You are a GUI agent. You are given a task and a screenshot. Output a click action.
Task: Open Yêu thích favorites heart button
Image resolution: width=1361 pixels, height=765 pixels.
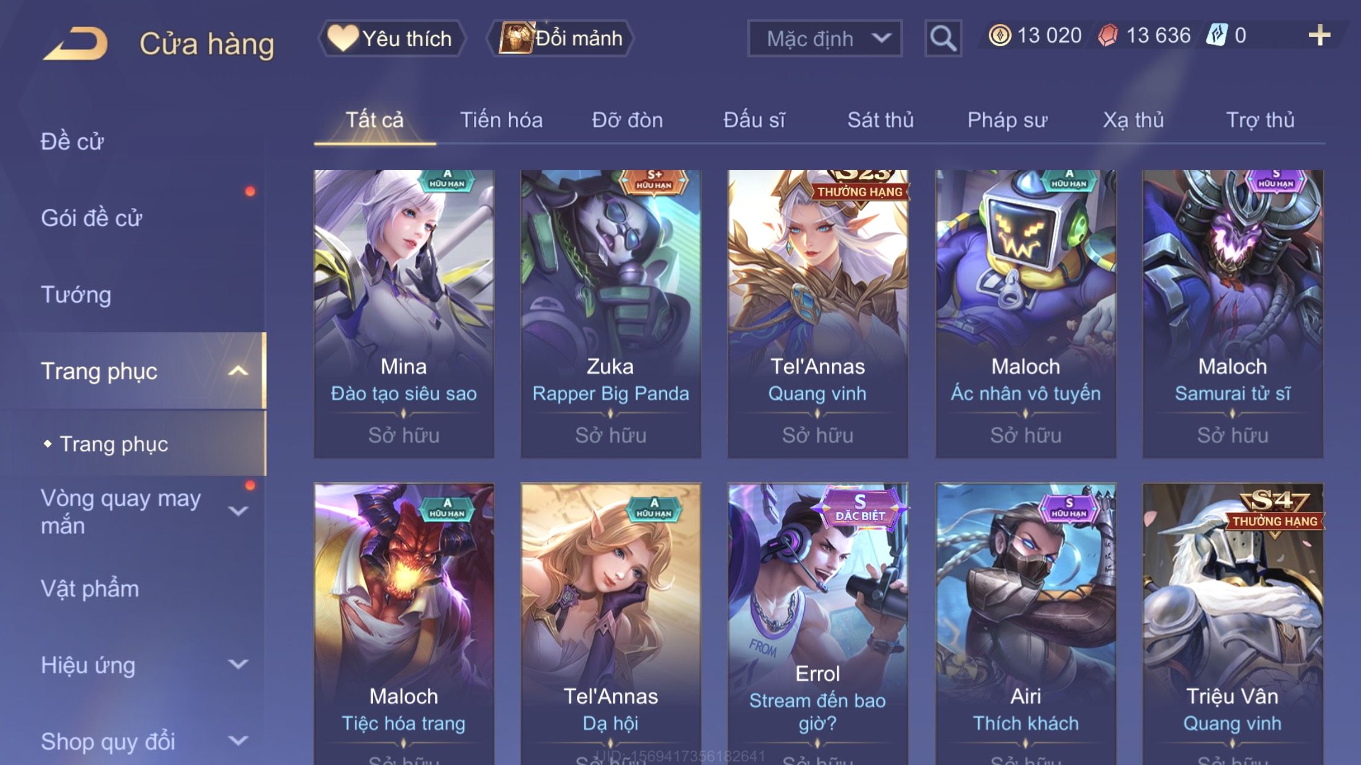pos(391,38)
